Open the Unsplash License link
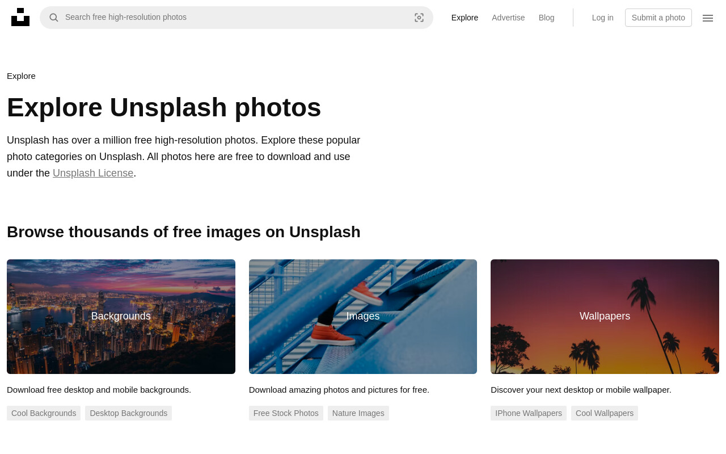The height and width of the screenshot is (454, 726). (x=93, y=173)
